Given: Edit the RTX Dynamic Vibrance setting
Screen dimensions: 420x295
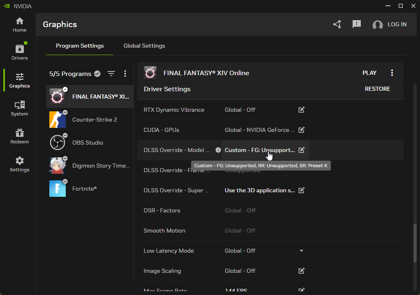Looking at the screenshot, I should [x=301, y=110].
